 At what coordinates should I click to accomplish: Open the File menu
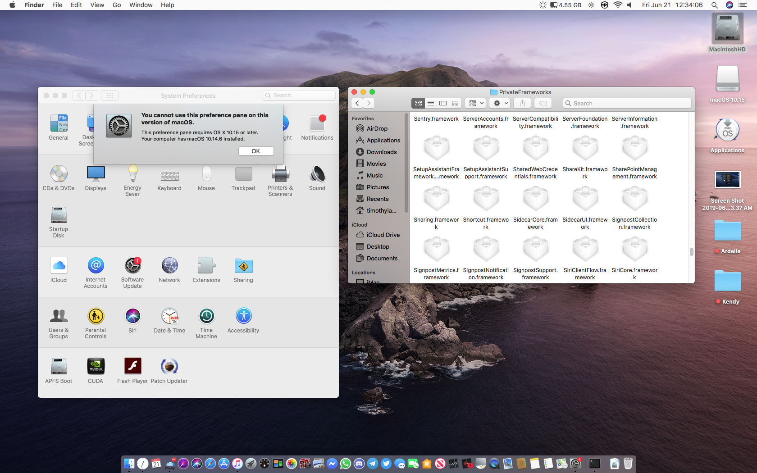(57, 5)
